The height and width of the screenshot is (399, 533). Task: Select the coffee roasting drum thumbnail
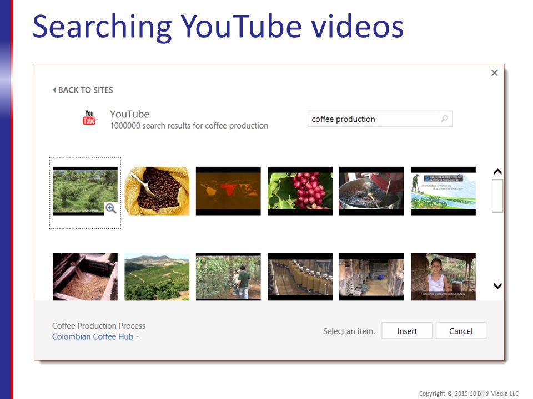[x=371, y=191]
